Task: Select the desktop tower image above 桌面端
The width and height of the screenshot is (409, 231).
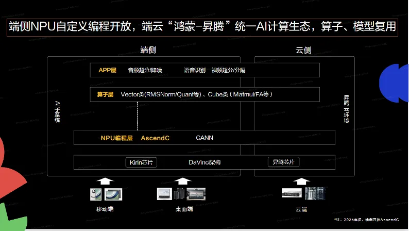Action: [179, 194]
